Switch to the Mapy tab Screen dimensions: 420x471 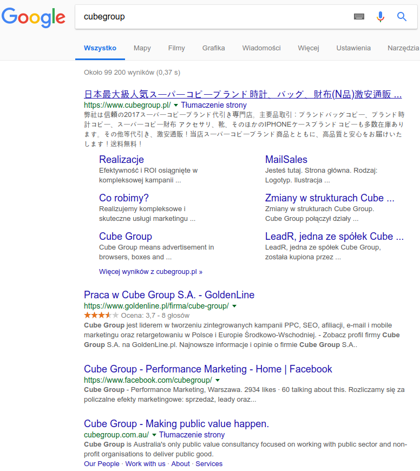(x=142, y=48)
